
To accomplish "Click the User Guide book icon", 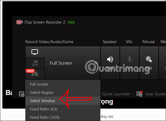I will pyautogui.click(x=140, y=94).
